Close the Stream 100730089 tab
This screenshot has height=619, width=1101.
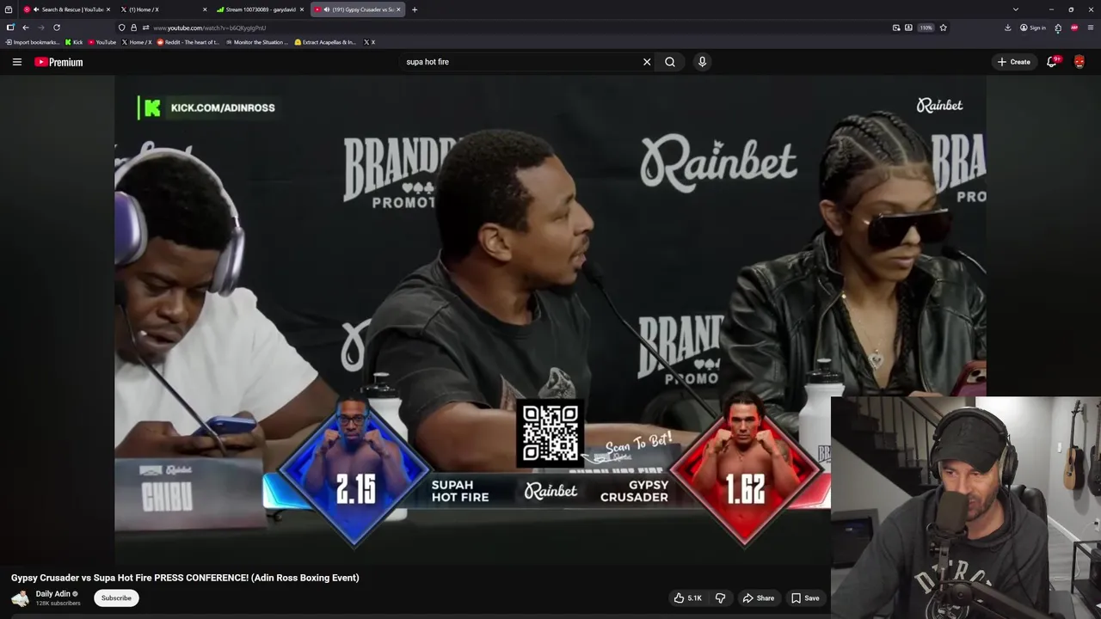tap(301, 9)
